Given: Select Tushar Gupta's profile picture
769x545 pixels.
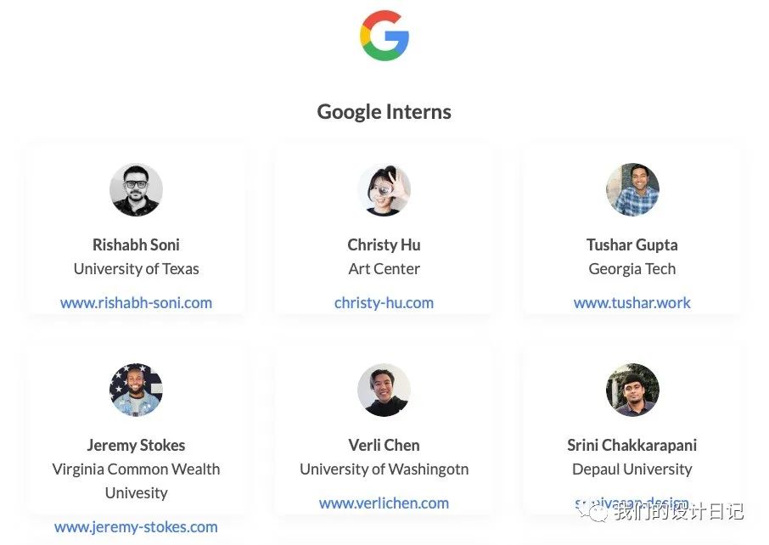Looking at the screenshot, I should click(x=632, y=190).
